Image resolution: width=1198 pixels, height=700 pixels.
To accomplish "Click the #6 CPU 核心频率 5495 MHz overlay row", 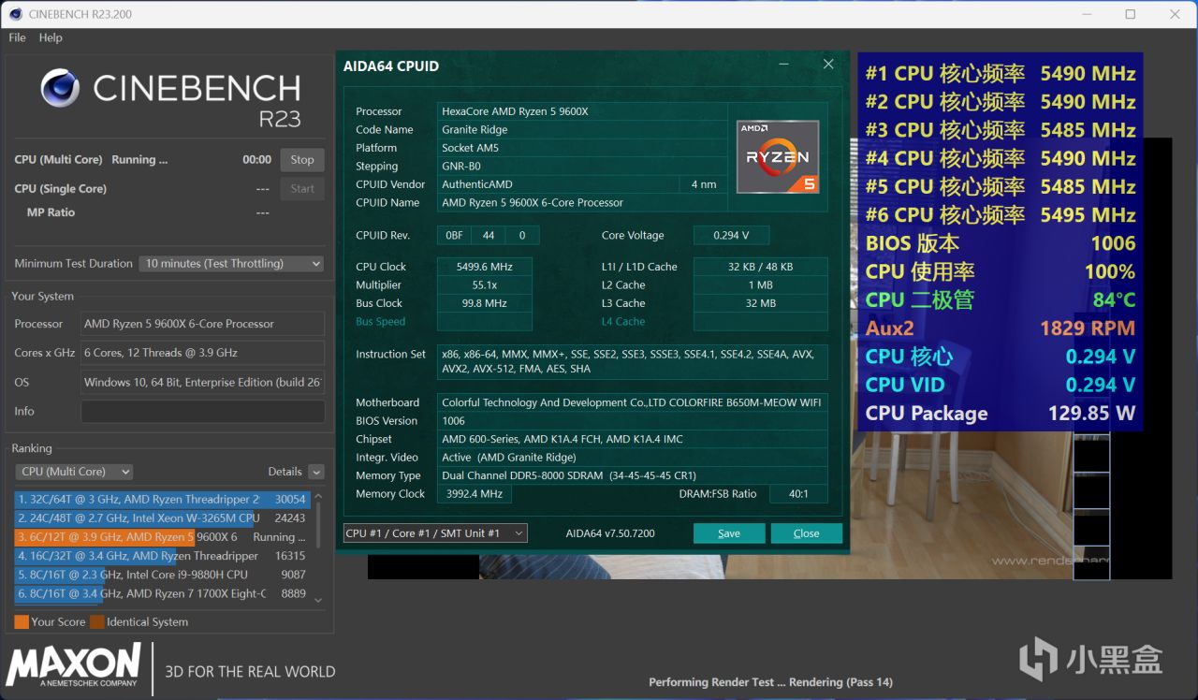I will (1001, 214).
